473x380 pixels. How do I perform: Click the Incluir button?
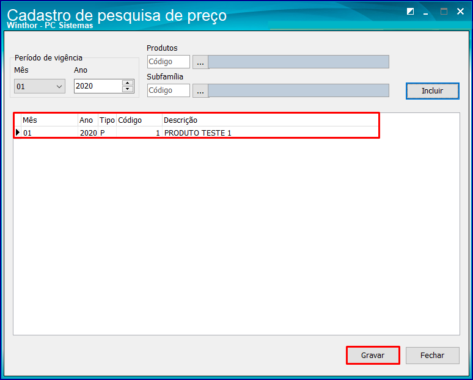432,91
